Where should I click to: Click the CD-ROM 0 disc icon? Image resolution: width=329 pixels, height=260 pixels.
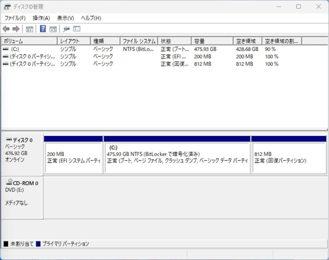pos(9,182)
